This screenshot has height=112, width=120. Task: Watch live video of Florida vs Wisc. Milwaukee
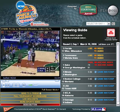click(x=99, y=48)
